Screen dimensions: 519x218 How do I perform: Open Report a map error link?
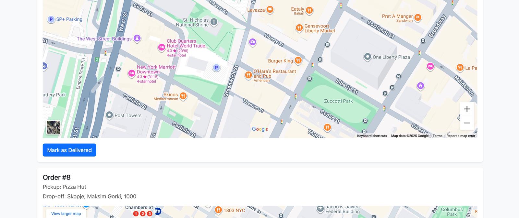461,136
